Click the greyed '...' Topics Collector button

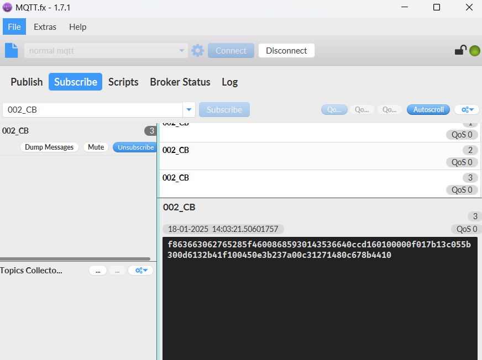point(117,271)
